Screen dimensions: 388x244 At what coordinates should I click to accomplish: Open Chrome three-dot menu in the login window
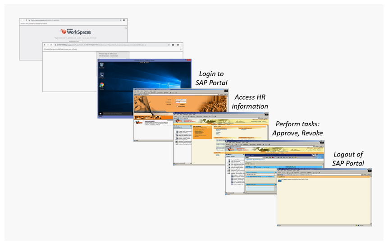pos(181,45)
